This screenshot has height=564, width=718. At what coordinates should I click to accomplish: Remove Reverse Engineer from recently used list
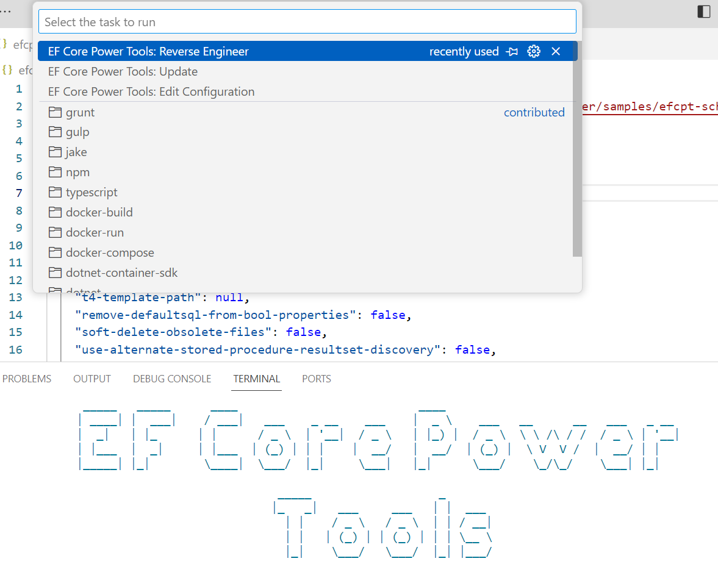556,51
